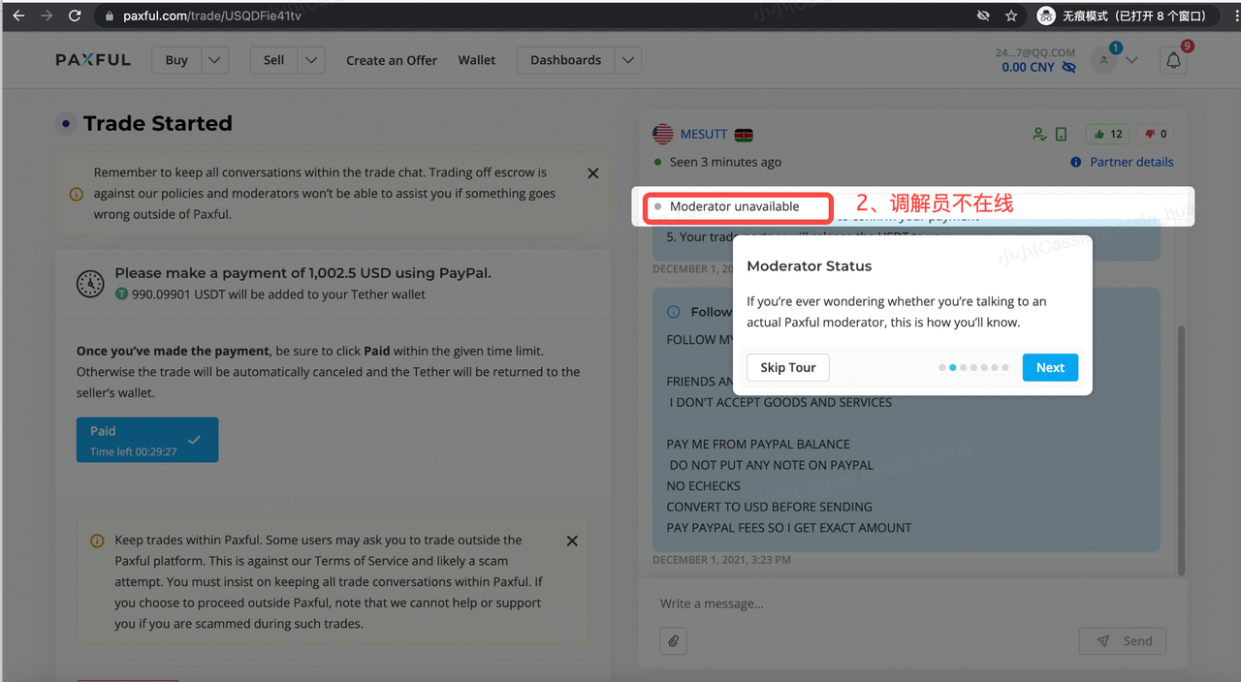
Task: Focus the Write a message field
Action: click(x=911, y=604)
